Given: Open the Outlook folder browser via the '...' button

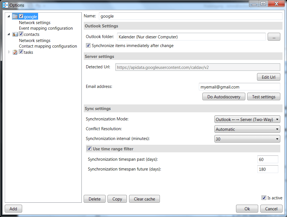Looking at the screenshot, I should [x=274, y=37].
